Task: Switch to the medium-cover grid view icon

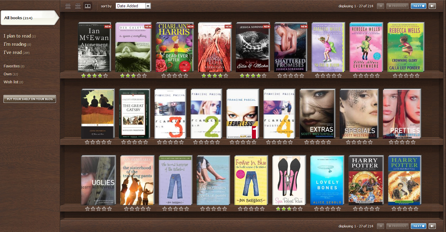Action: 78,6
